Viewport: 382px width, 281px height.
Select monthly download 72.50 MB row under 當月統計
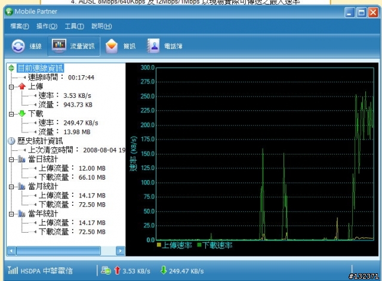tap(72, 205)
